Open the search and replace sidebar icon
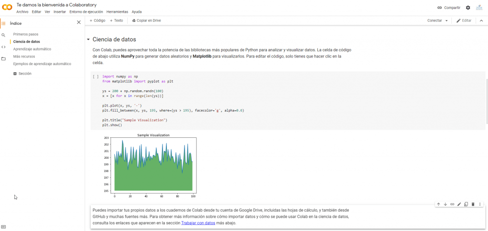 click(x=3, y=35)
